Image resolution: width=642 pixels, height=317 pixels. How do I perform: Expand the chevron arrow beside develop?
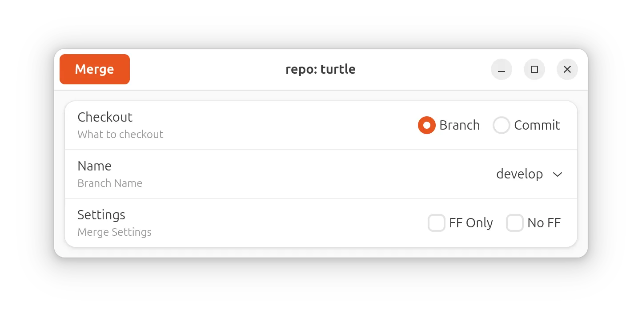point(558,174)
